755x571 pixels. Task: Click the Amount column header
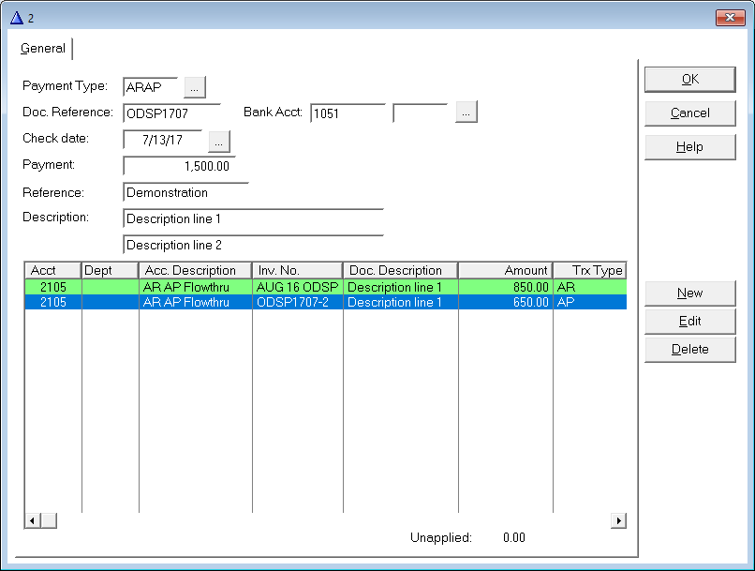point(506,271)
